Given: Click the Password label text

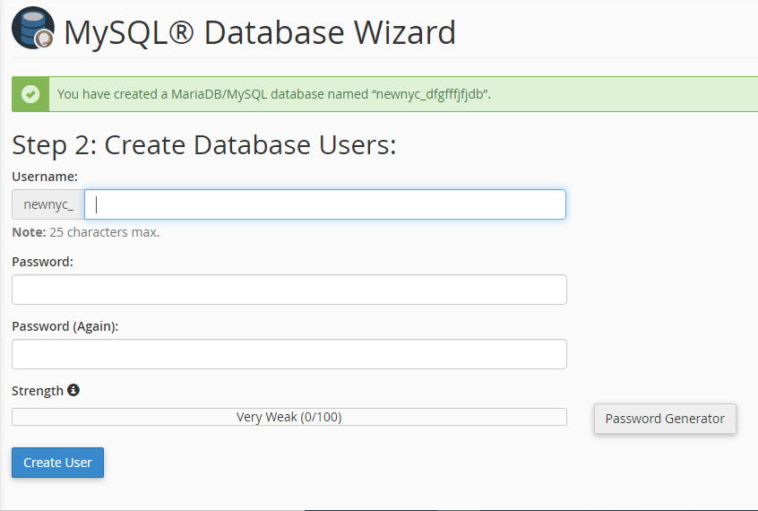Looking at the screenshot, I should point(42,262).
